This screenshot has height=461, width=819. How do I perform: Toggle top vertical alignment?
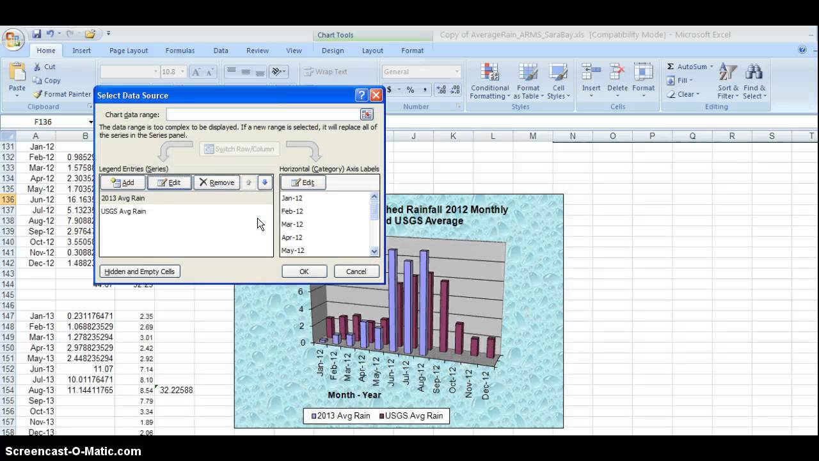click(x=231, y=72)
